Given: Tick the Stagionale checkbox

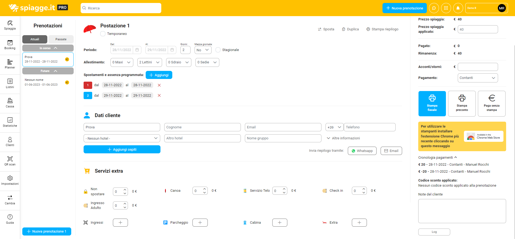Looking at the screenshot, I should 218,50.
